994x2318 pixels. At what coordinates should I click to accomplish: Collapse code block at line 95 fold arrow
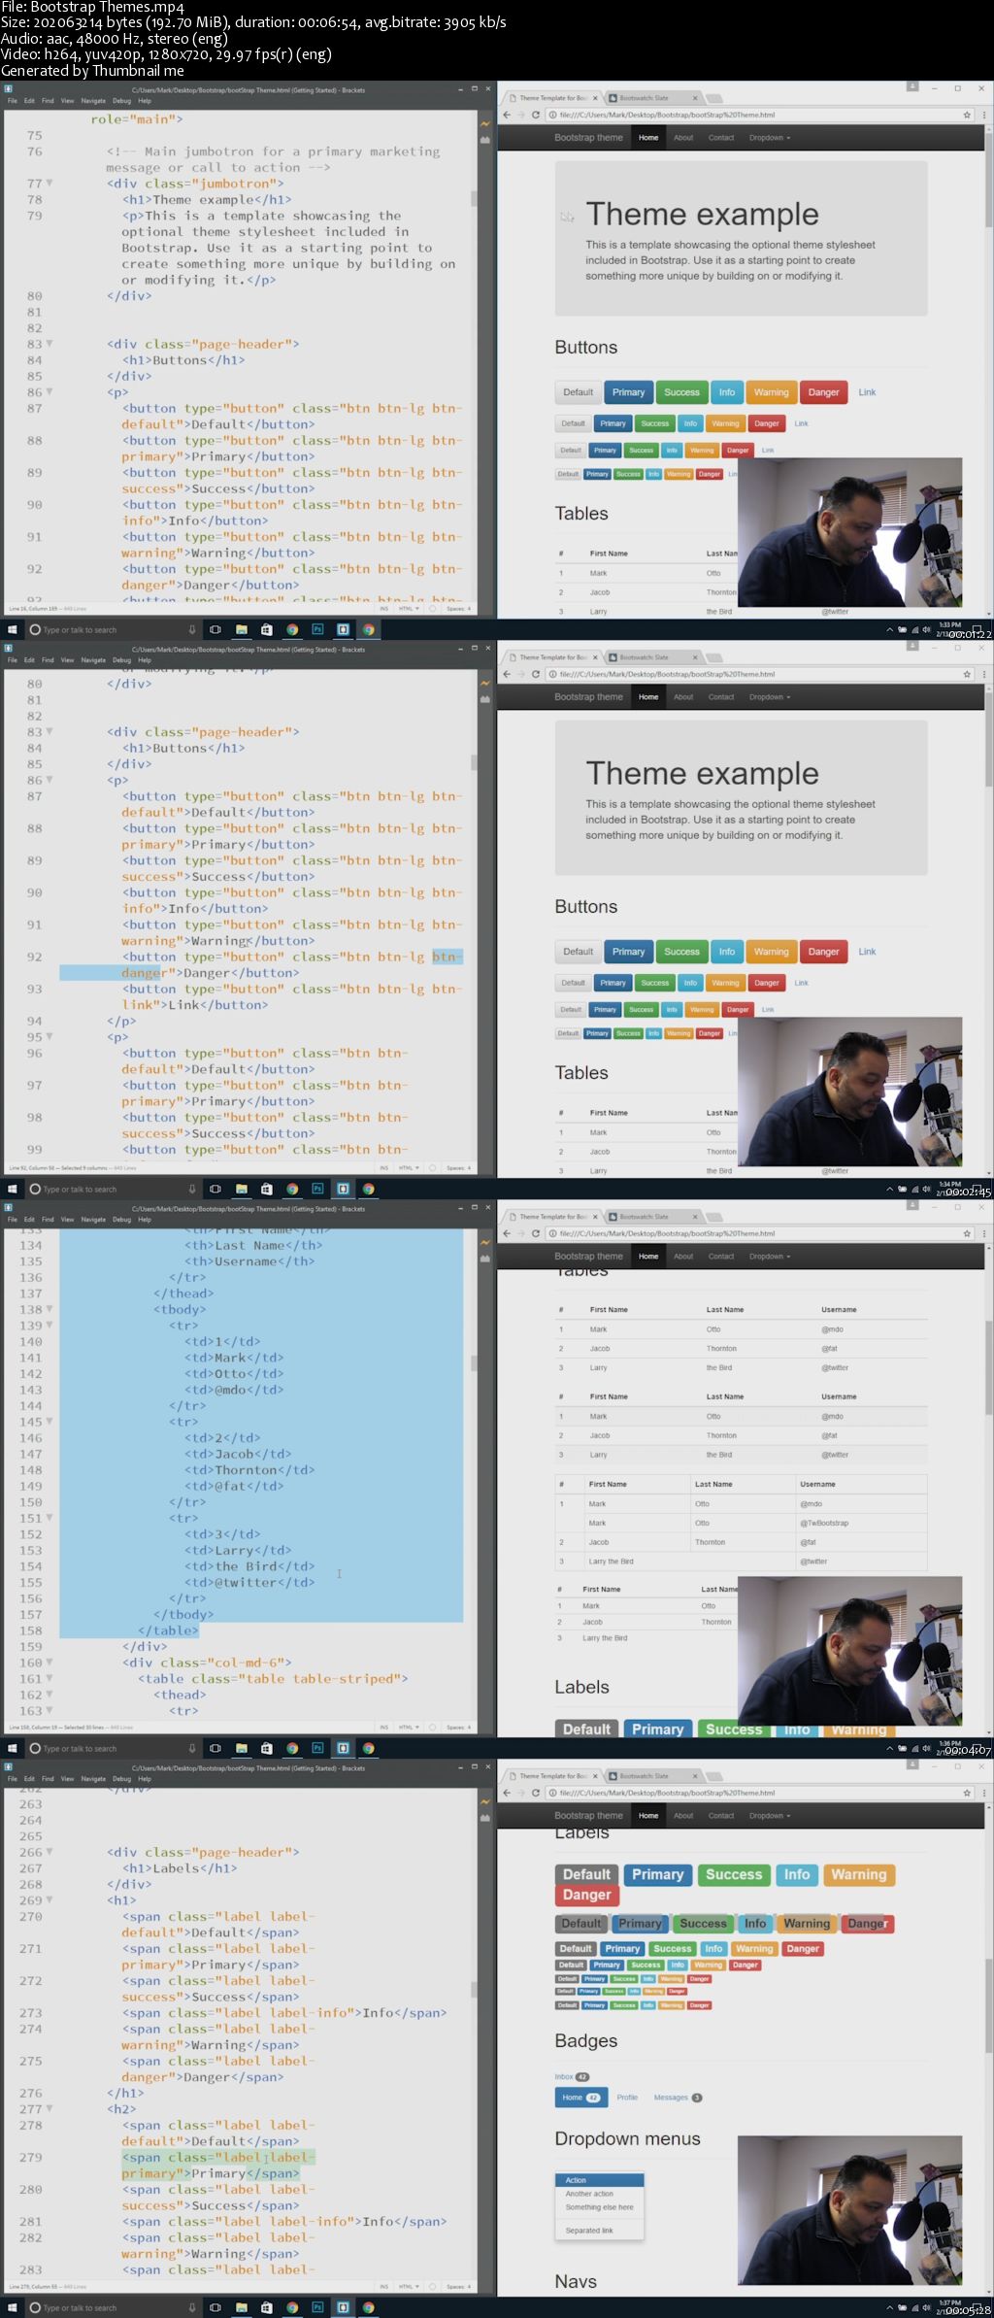(x=50, y=1036)
